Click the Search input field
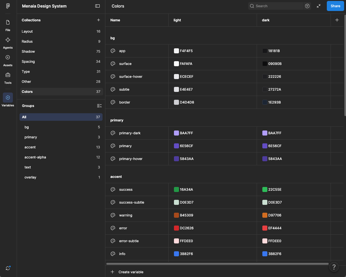Viewport: 346px width, 277px height. (276, 6)
